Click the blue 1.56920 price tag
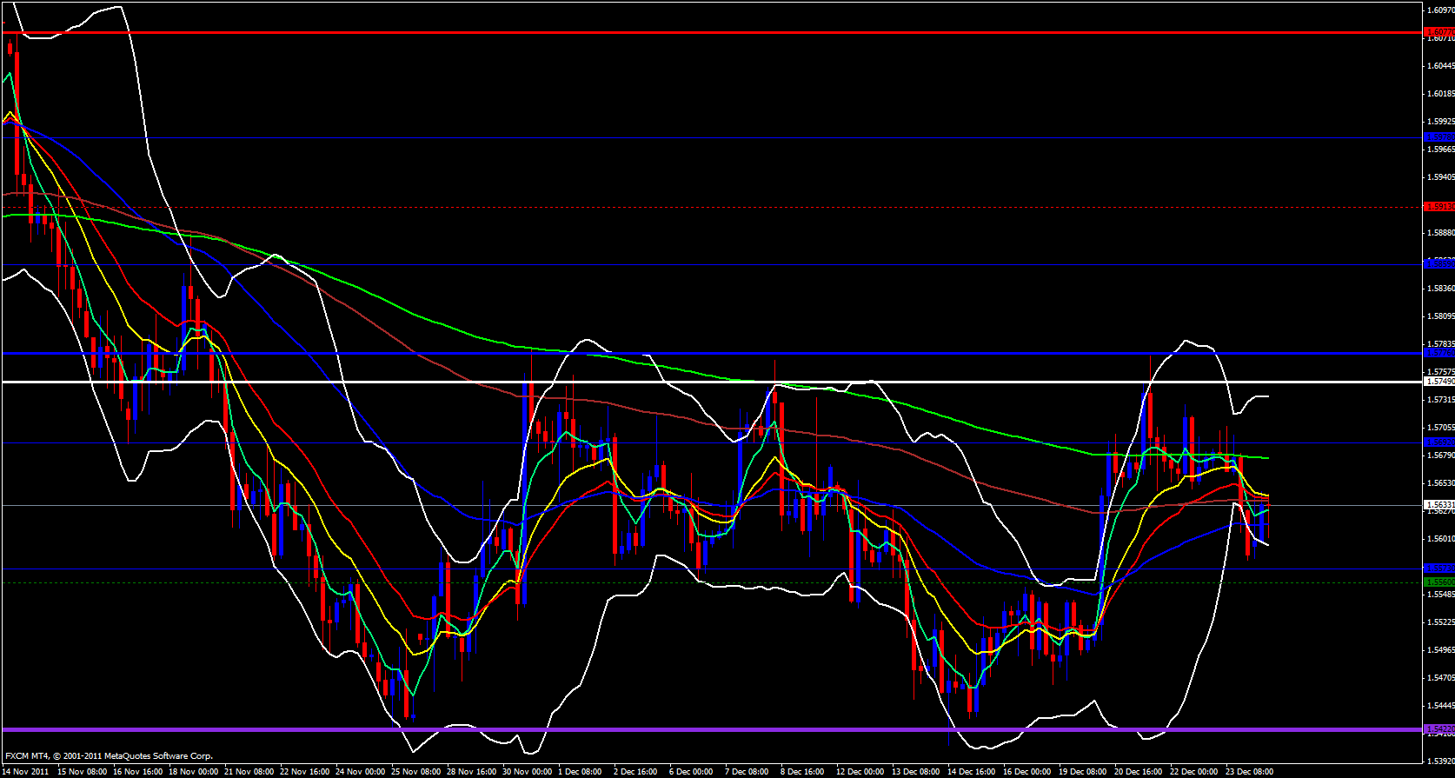Image resolution: width=1455 pixels, height=778 pixels. 1439,442
